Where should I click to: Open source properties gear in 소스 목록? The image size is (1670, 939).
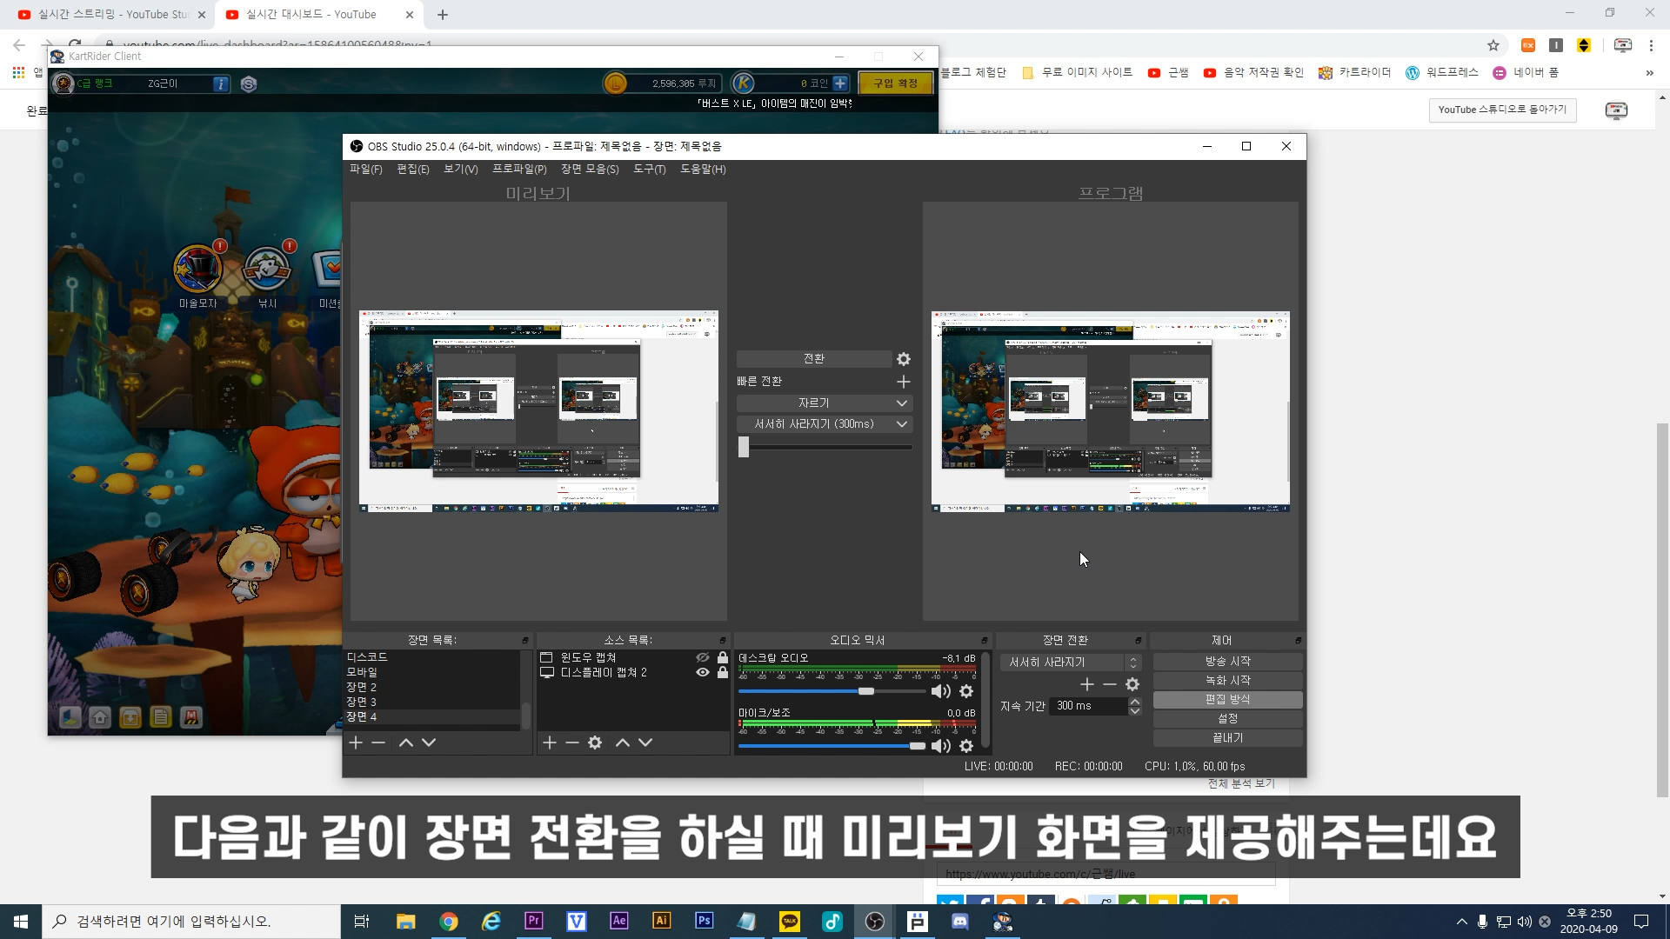coord(595,743)
